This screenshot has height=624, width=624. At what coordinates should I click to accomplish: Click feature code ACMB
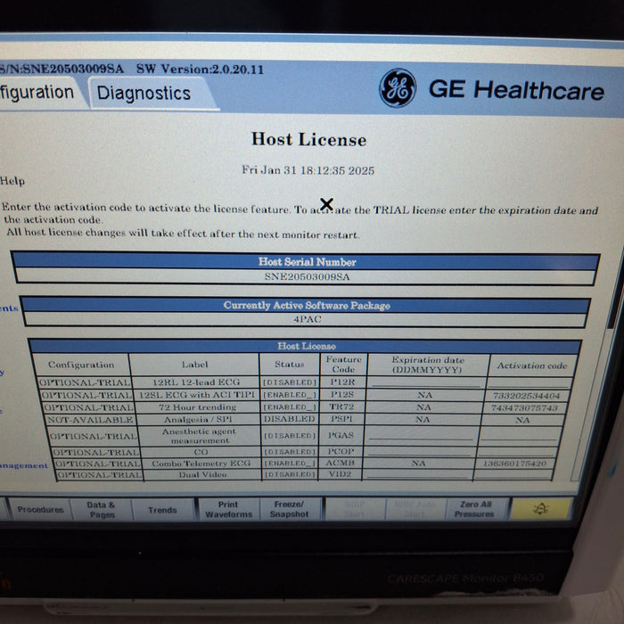point(340,463)
